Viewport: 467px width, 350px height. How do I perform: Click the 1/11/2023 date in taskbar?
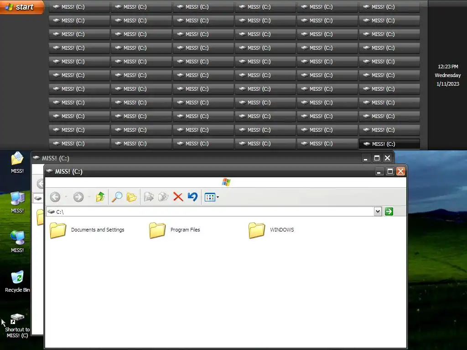coord(448,84)
